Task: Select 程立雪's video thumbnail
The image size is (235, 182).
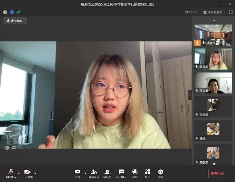Action: 213,83
